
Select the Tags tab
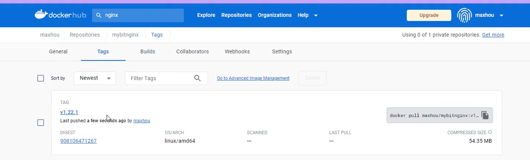click(103, 52)
